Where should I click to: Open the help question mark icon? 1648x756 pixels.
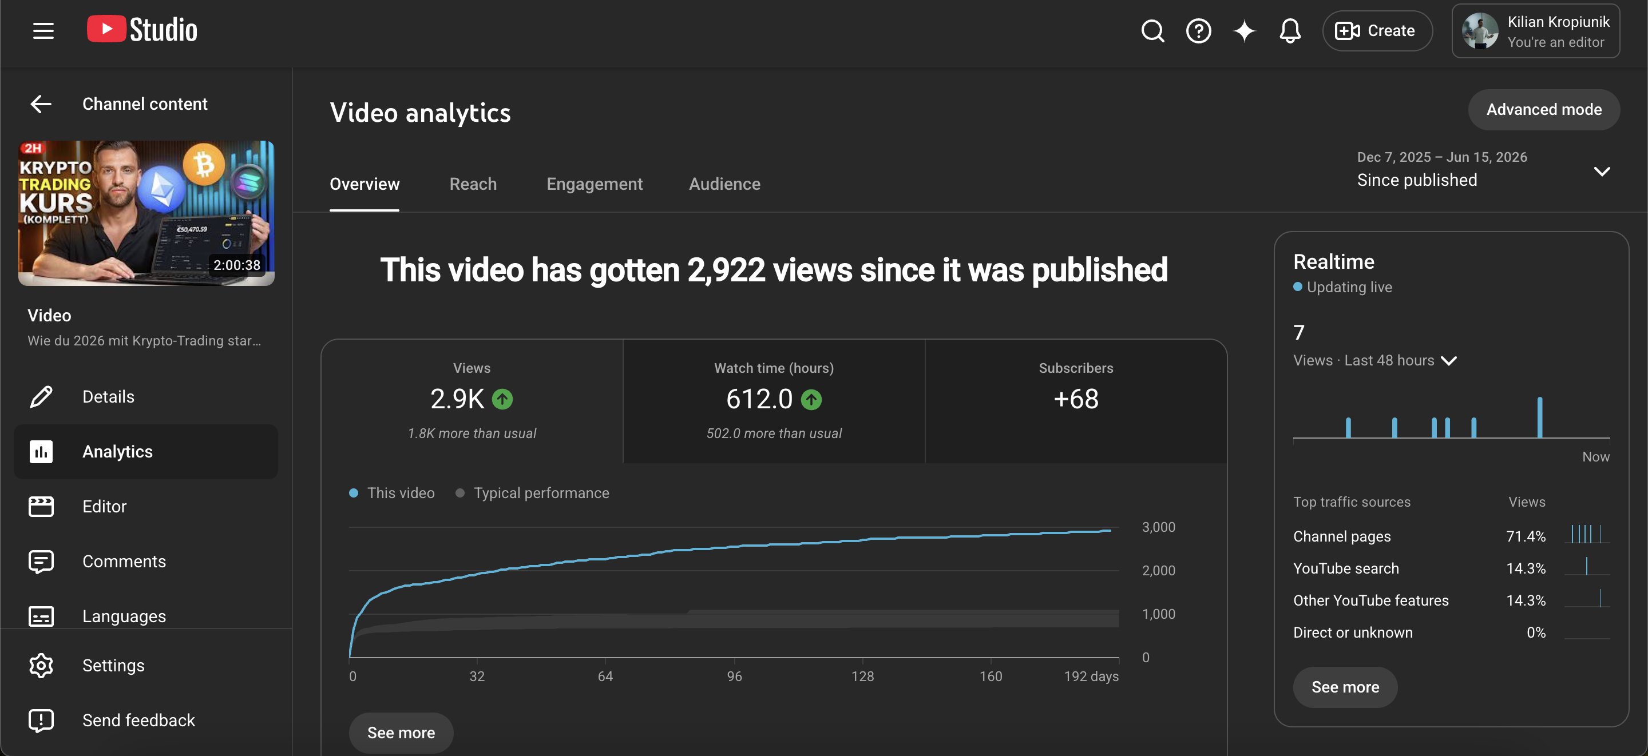1198,31
